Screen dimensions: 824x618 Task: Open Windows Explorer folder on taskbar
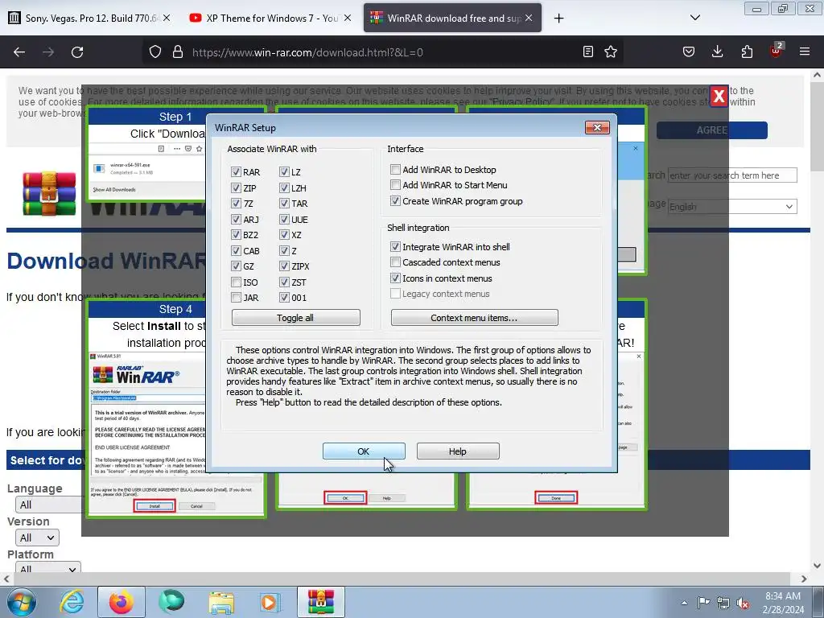[221, 602]
